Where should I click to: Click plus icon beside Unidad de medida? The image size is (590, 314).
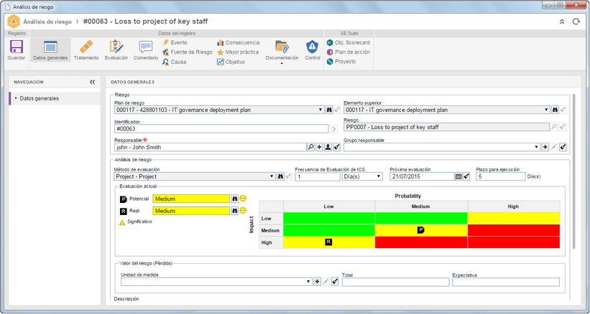tap(317, 282)
